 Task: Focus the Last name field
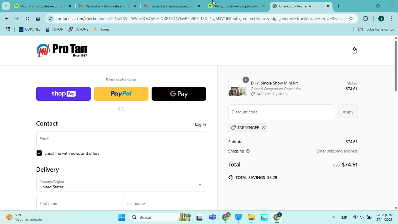pos(165,204)
